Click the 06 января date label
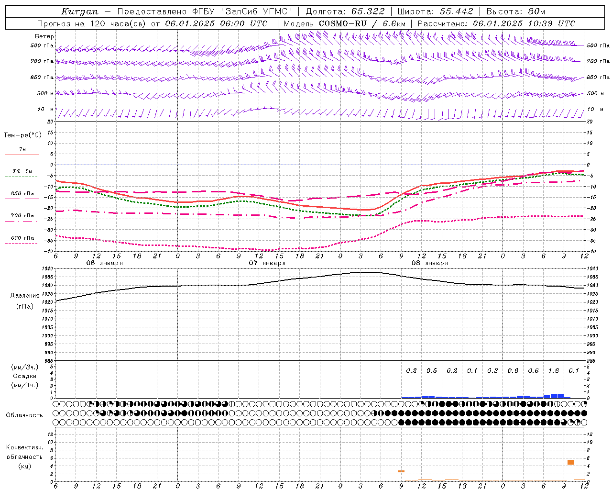Viewport: 612px width, 490px height. [x=104, y=263]
